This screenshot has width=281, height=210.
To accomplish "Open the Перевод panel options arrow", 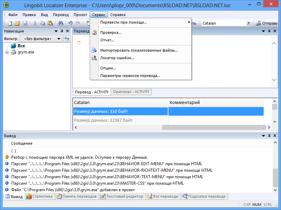I will [263, 31].
